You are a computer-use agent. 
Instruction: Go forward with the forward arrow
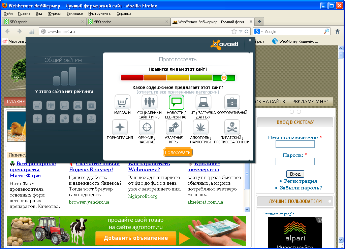click(20, 31)
